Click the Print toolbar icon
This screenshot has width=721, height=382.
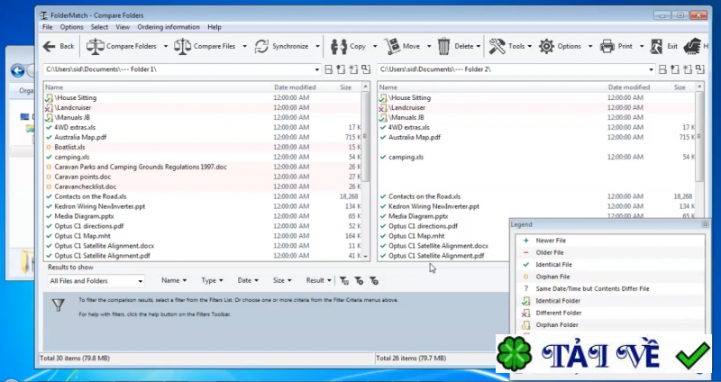pyautogui.click(x=607, y=46)
